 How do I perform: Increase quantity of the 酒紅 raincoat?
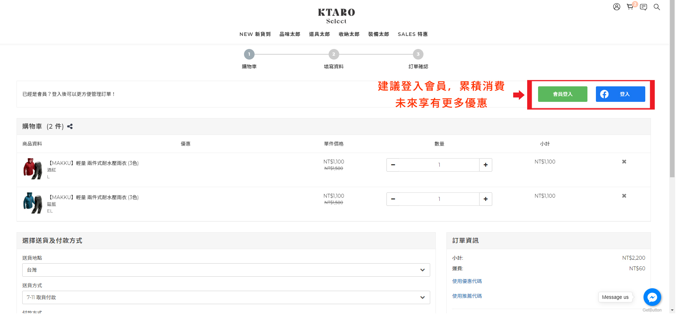(486, 165)
